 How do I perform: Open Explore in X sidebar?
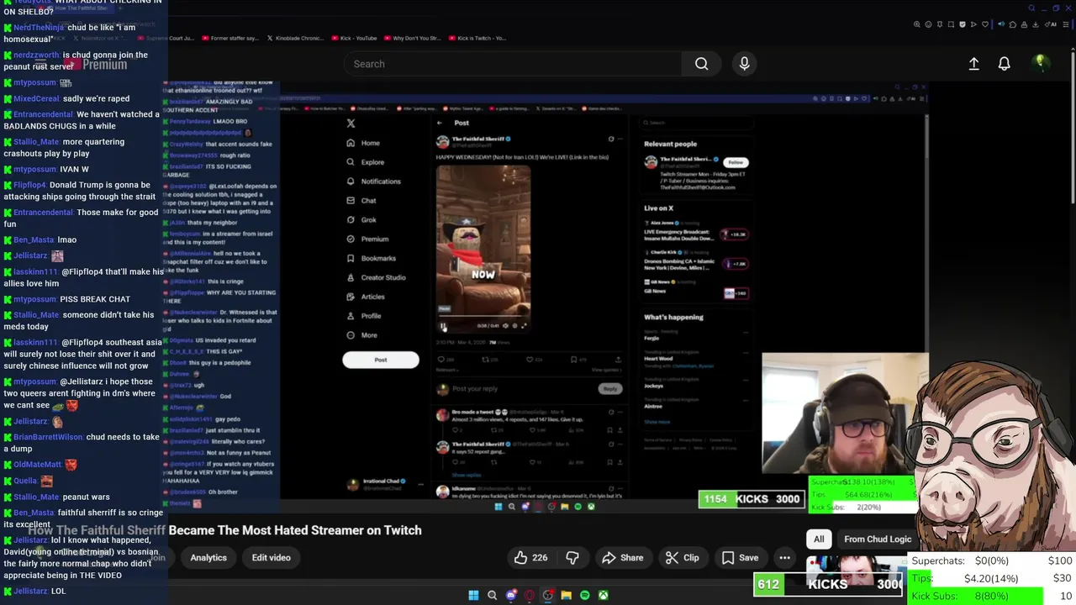point(365,162)
